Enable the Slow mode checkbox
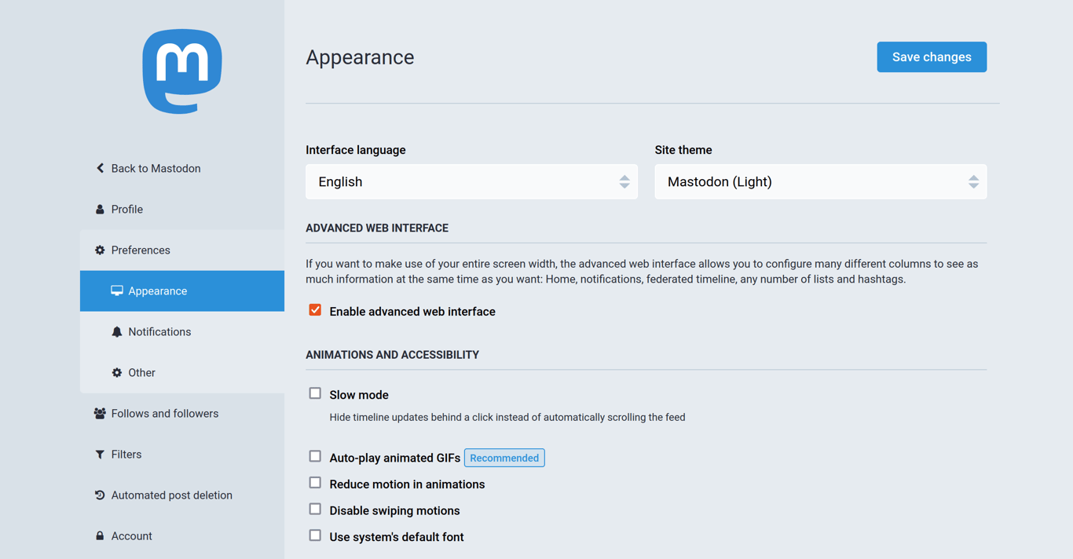 (315, 393)
